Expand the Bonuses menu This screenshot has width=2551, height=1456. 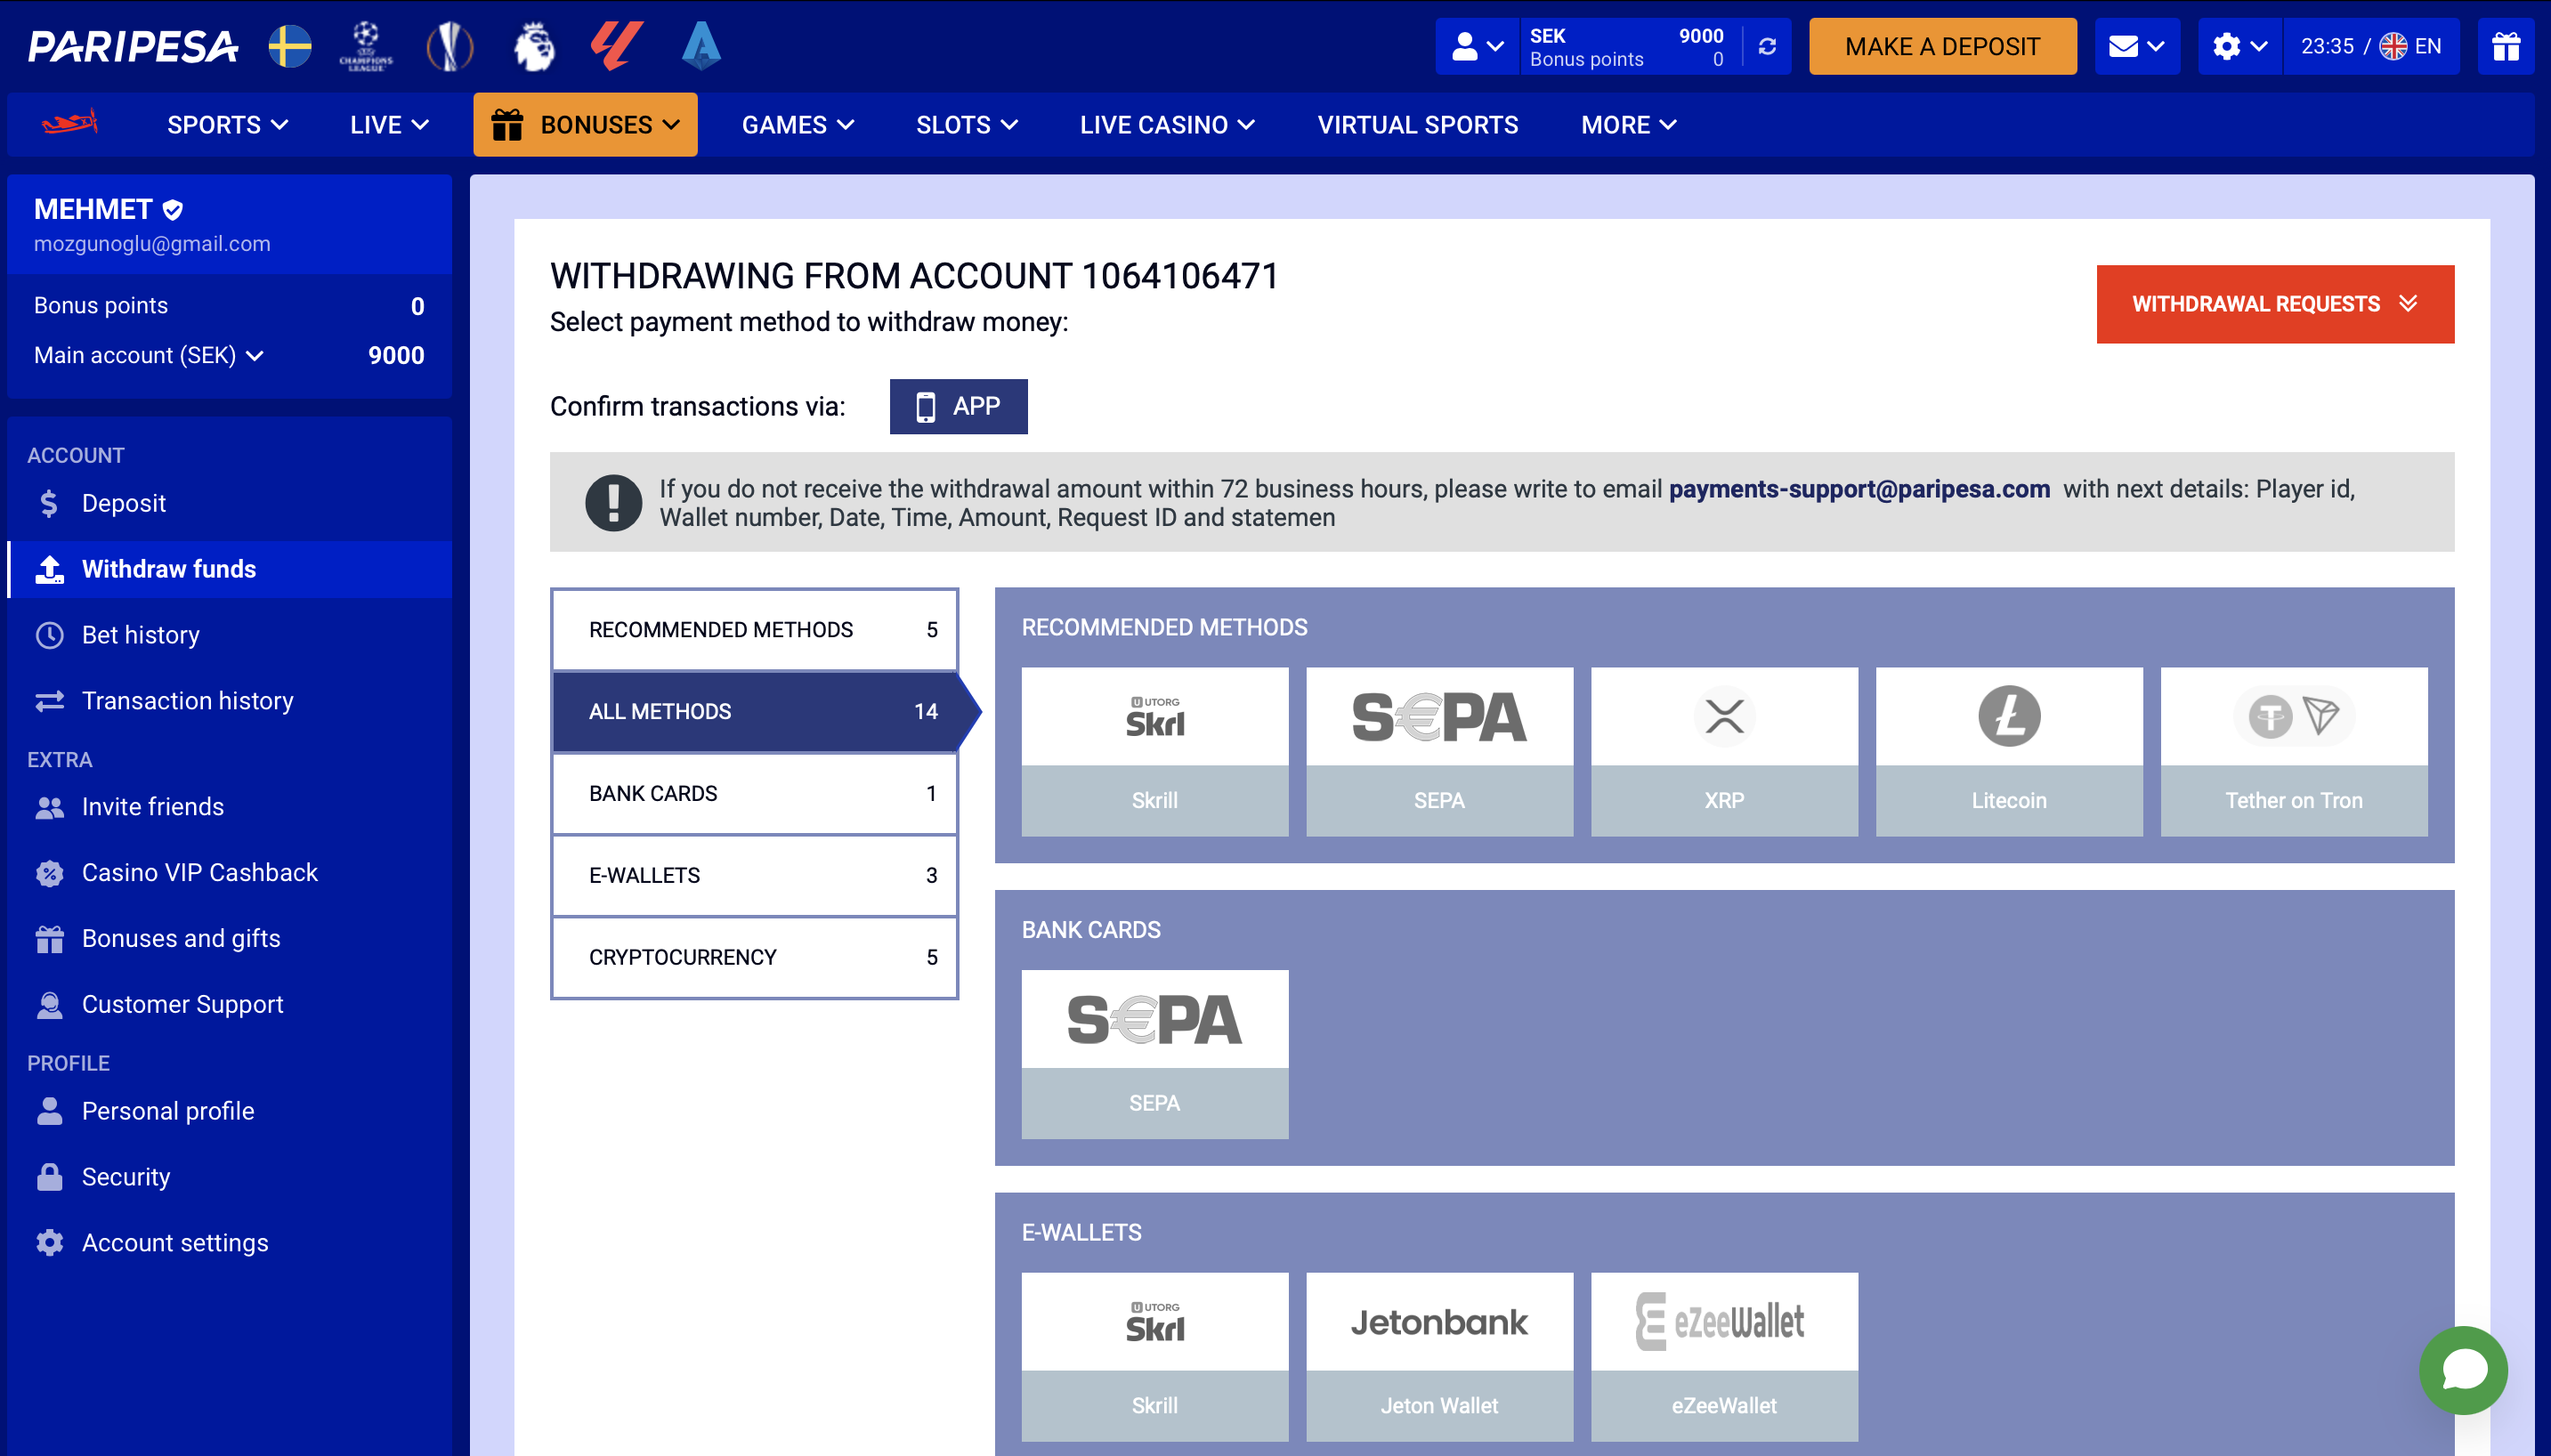[585, 125]
